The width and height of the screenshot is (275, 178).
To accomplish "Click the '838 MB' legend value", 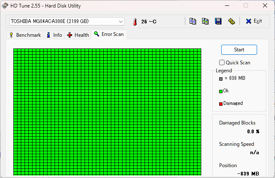I will pos(237,78).
